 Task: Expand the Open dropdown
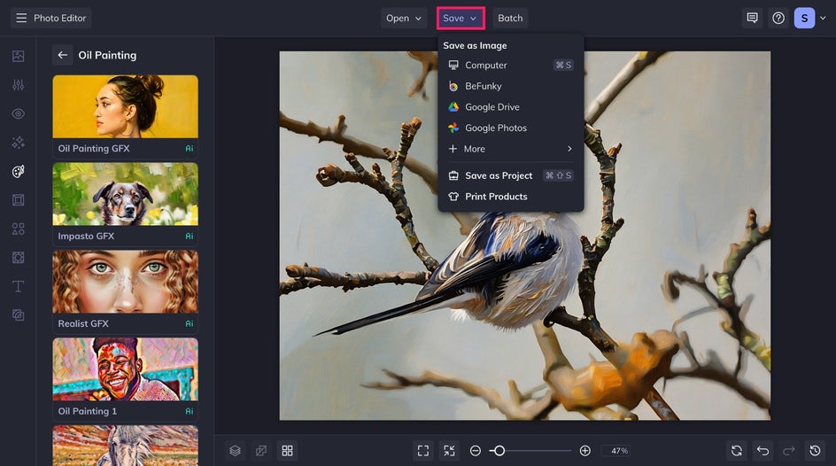click(x=404, y=18)
